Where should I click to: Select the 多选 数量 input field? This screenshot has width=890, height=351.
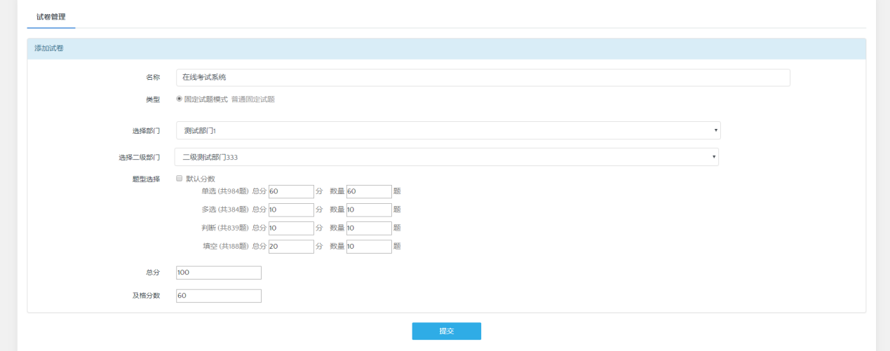click(369, 209)
